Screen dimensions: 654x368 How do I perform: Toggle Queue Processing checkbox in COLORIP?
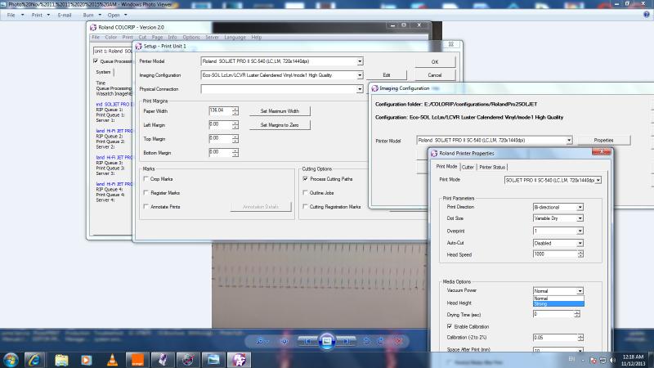pyautogui.click(x=96, y=61)
